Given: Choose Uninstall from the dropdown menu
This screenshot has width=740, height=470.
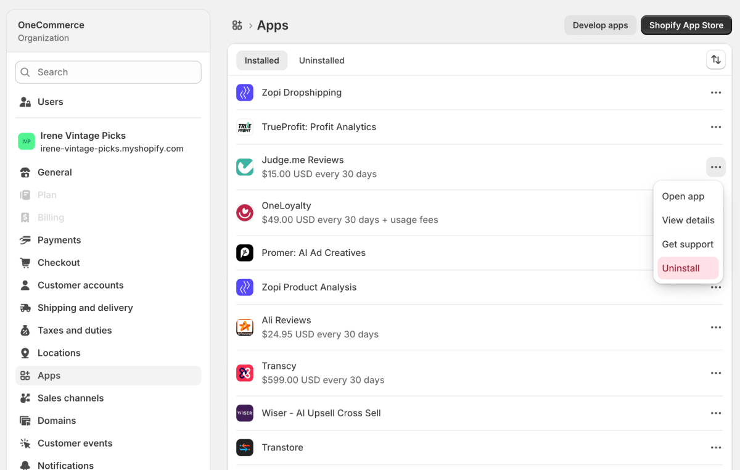Looking at the screenshot, I should (688, 268).
